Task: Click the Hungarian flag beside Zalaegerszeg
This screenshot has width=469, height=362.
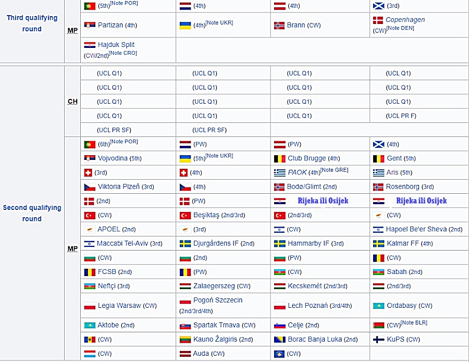Action: pos(185,286)
